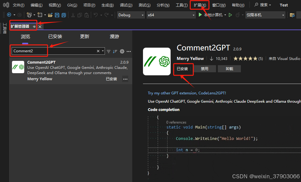Click the Merry Yellow publisher name in details
Image resolution: width=301 pixels, height=182 pixels.
click(x=190, y=58)
